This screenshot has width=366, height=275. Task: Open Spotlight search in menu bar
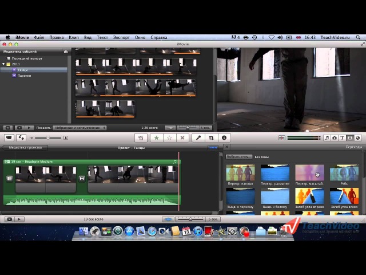(358, 37)
